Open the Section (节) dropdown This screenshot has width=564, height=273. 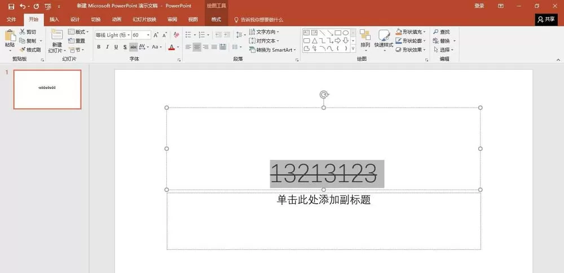pyautogui.click(x=76, y=50)
